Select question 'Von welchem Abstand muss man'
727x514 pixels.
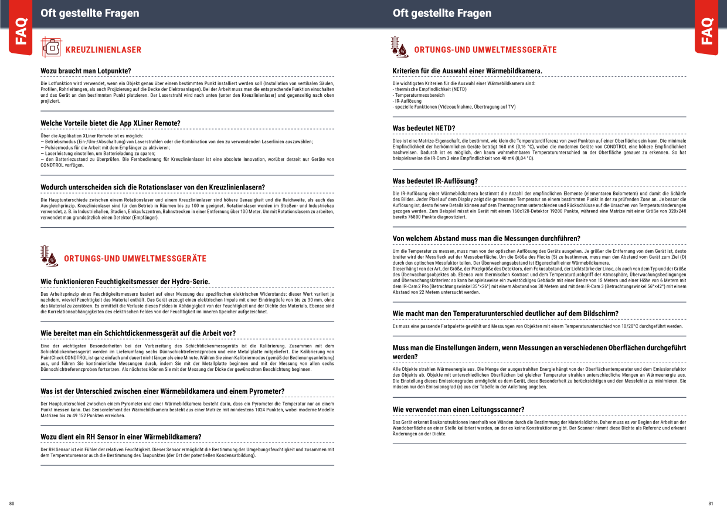click(x=486, y=238)
